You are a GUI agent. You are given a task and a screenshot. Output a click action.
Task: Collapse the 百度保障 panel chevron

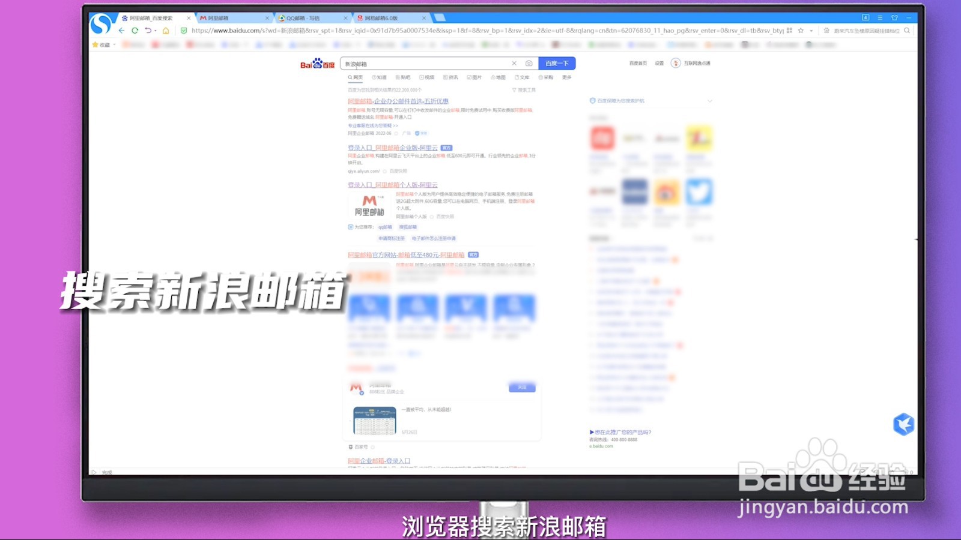pos(710,101)
